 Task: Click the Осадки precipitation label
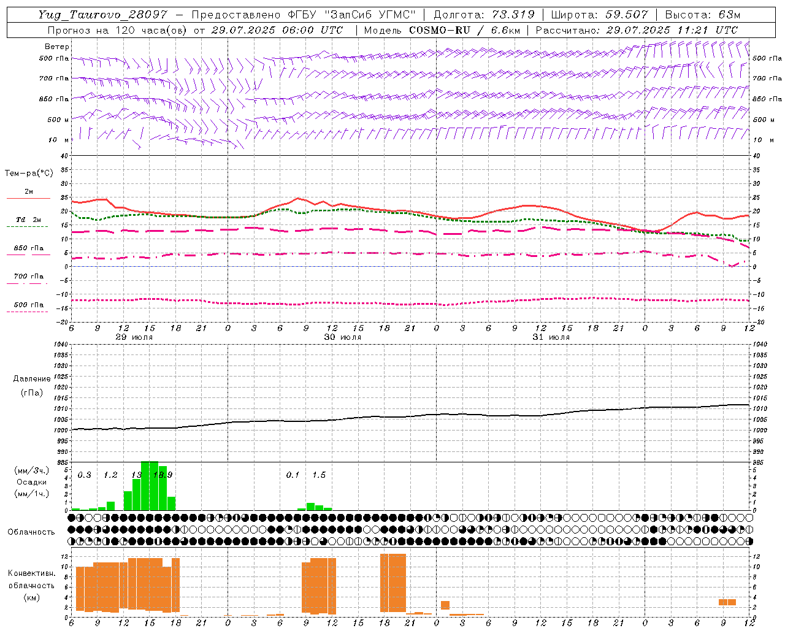click(x=32, y=482)
